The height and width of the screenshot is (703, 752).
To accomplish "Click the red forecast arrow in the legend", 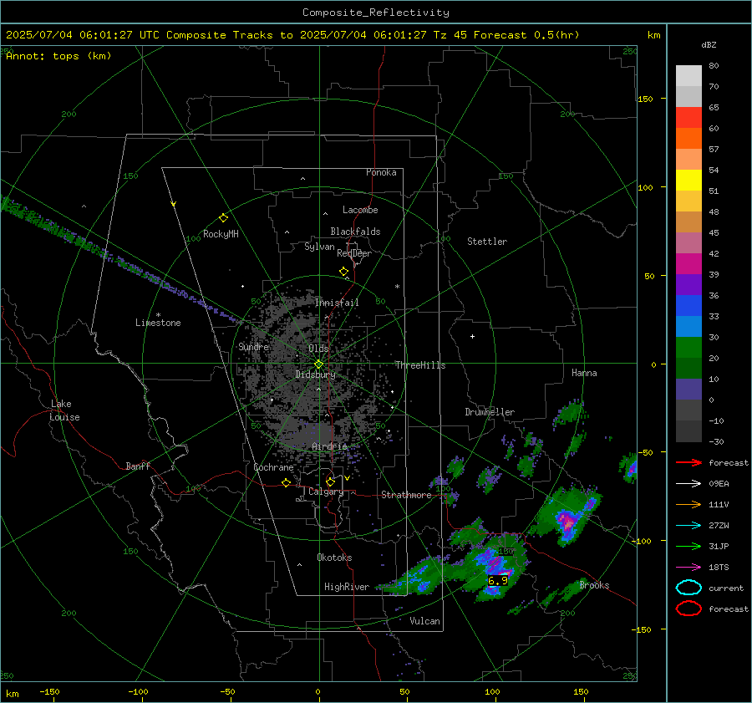I will tap(688, 462).
